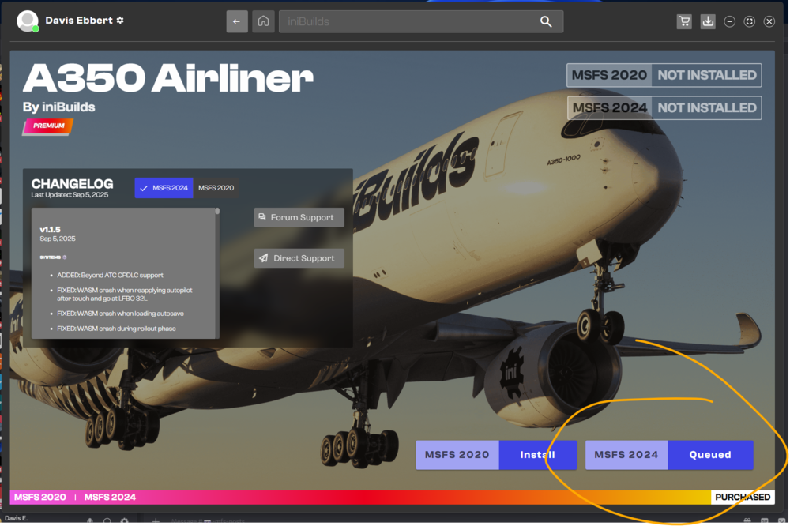Click the user profile avatar

(28, 21)
